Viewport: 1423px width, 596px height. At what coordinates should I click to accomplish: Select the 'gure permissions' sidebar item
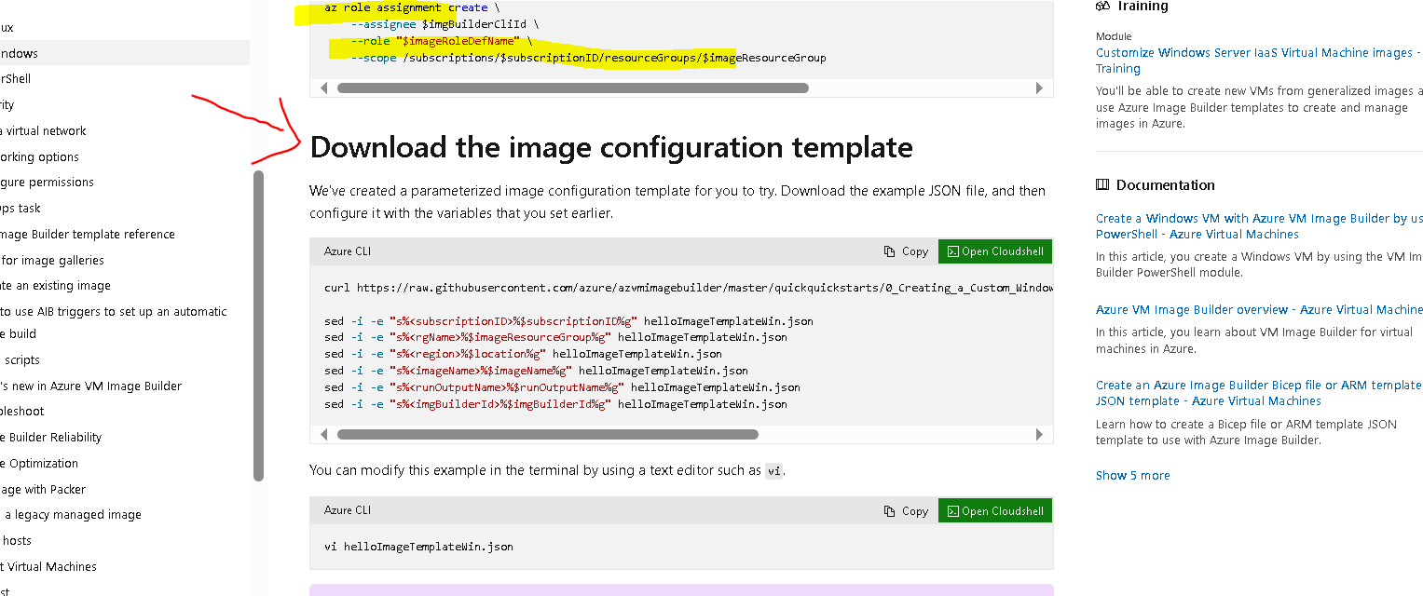coord(47,182)
